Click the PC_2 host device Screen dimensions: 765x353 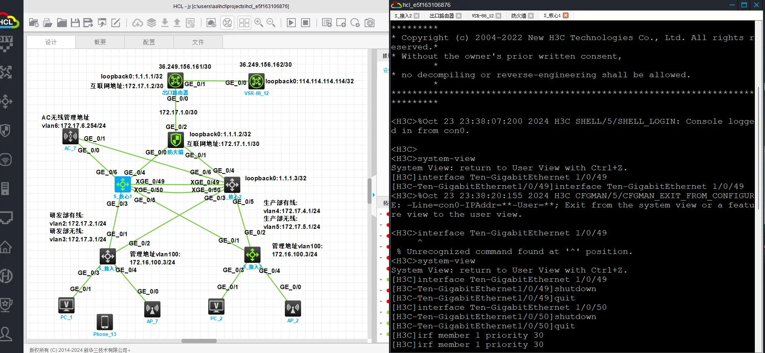point(216,306)
